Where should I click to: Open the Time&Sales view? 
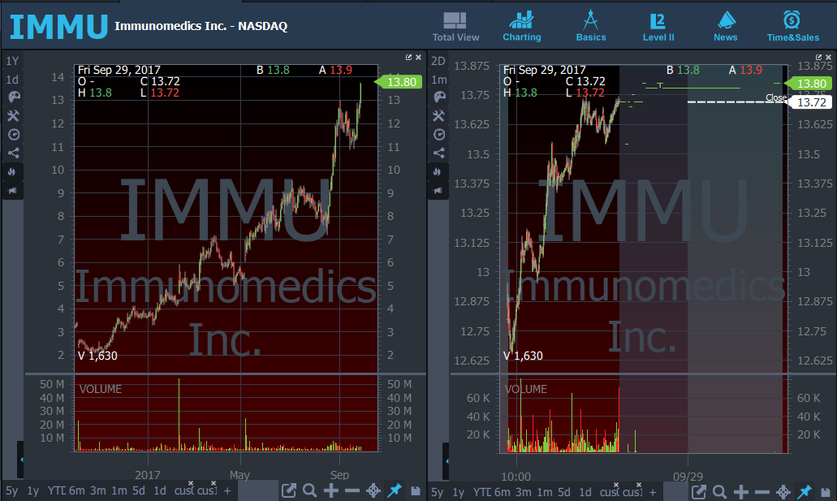tap(792, 27)
